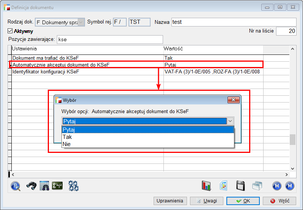Viewport: 303px width, 210px height.
Task: Click the magnifier search icon in bottom toolbar
Action: [x=16, y=186]
